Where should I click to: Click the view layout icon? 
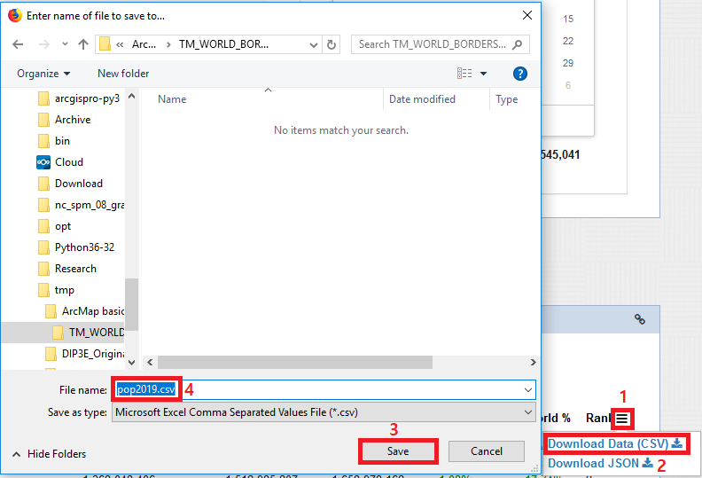pos(464,74)
